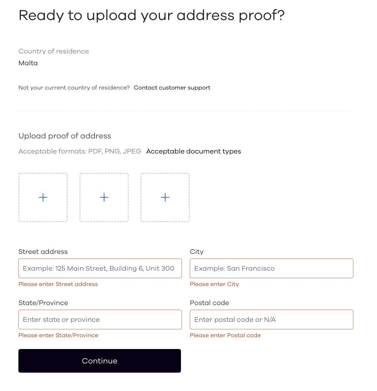
Task: Activate the Postal code input field
Action: pos(272,319)
